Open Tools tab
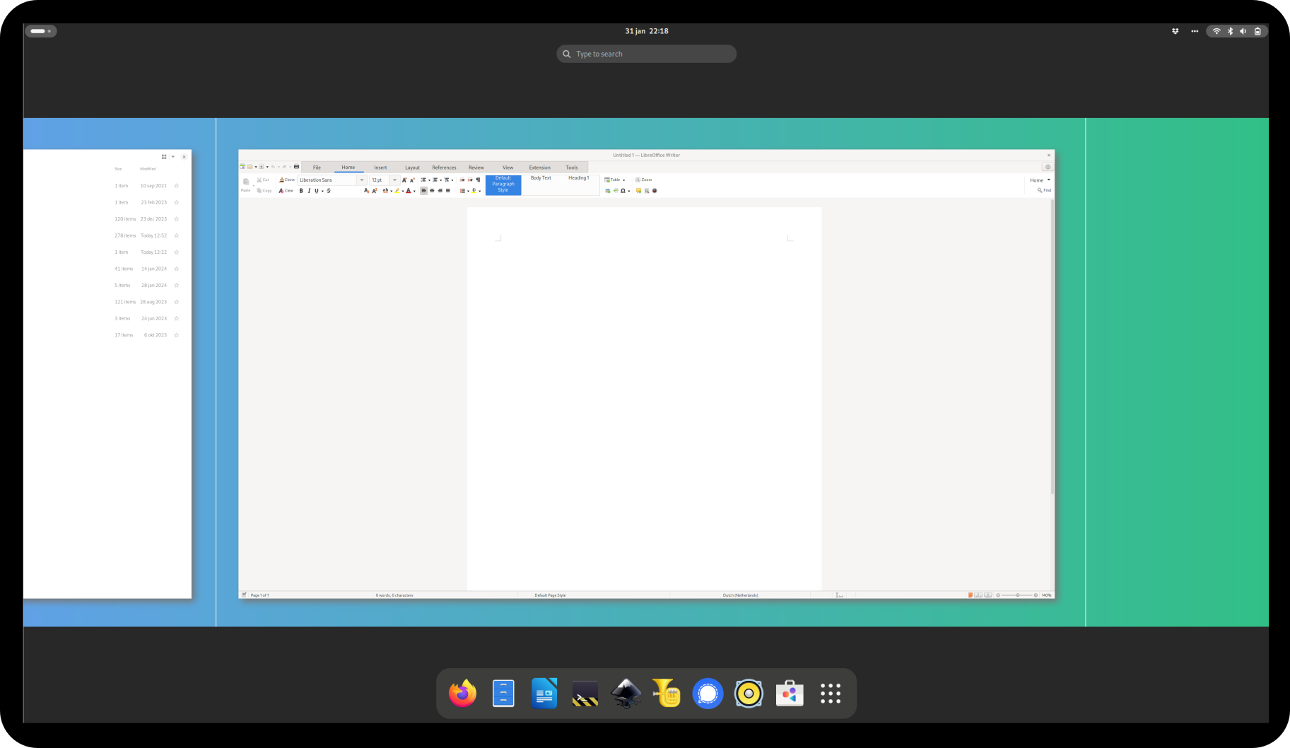 click(572, 168)
